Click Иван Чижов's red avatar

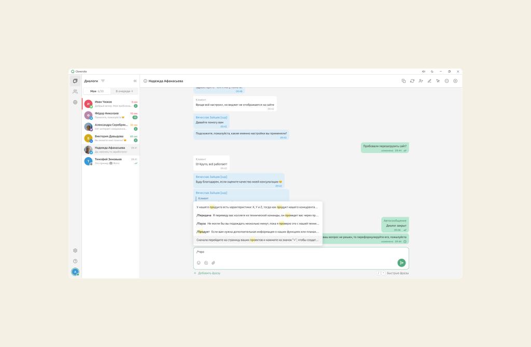coord(88,104)
